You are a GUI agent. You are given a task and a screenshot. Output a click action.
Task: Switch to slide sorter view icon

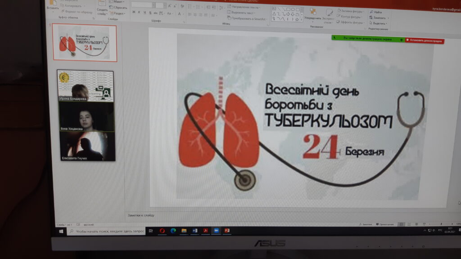point(409,224)
